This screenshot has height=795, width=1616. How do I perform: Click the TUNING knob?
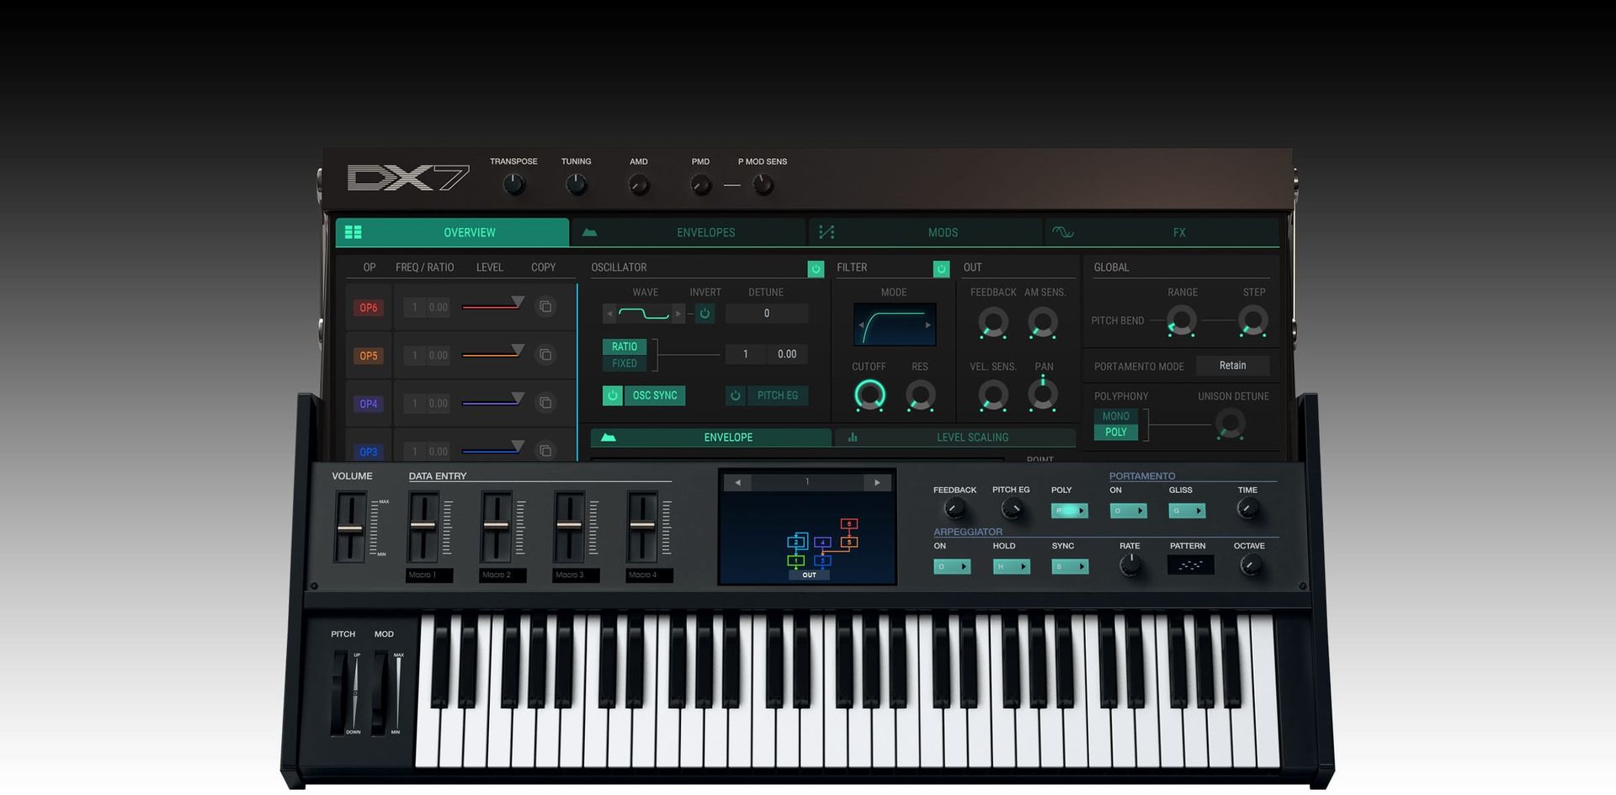(x=577, y=184)
